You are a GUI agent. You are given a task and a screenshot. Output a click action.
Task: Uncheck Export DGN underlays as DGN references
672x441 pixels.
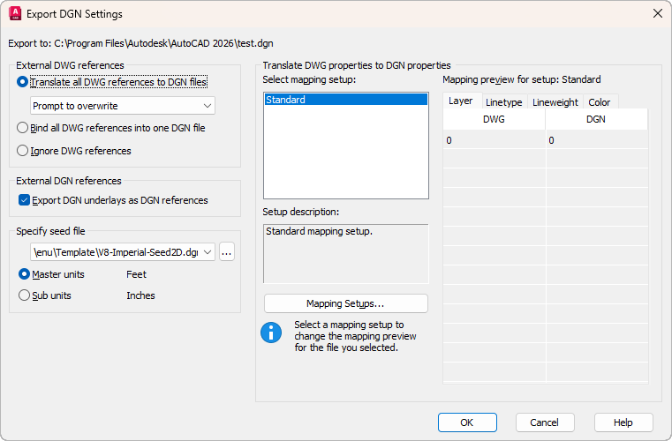[24, 200]
